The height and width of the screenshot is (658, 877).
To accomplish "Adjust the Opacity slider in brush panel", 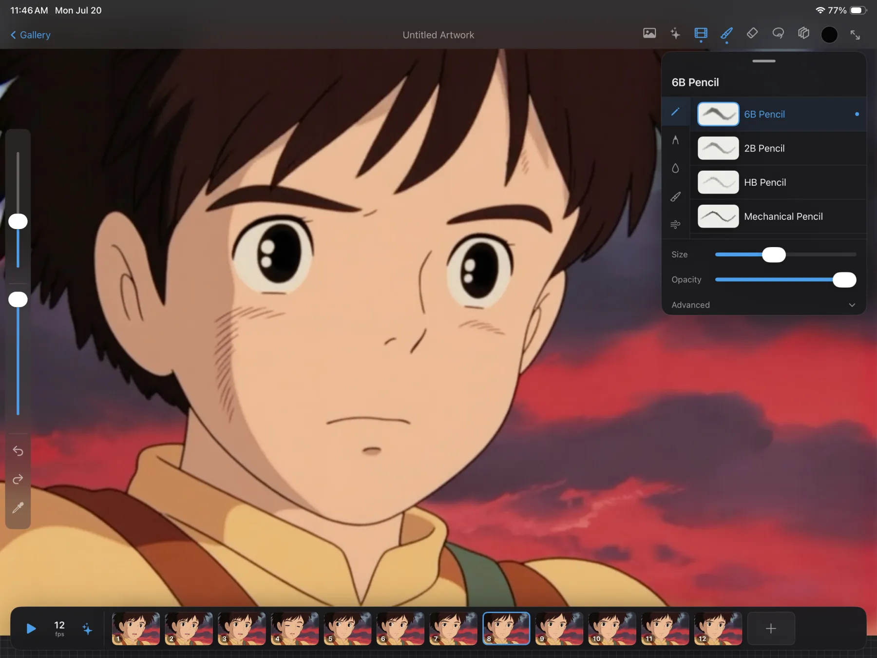I will (785, 280).
